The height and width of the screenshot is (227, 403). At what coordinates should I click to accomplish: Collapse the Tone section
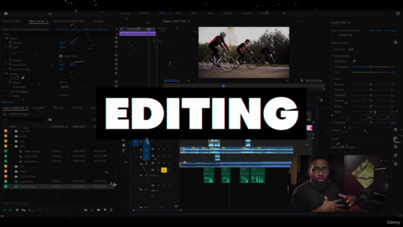click(332, 78)
